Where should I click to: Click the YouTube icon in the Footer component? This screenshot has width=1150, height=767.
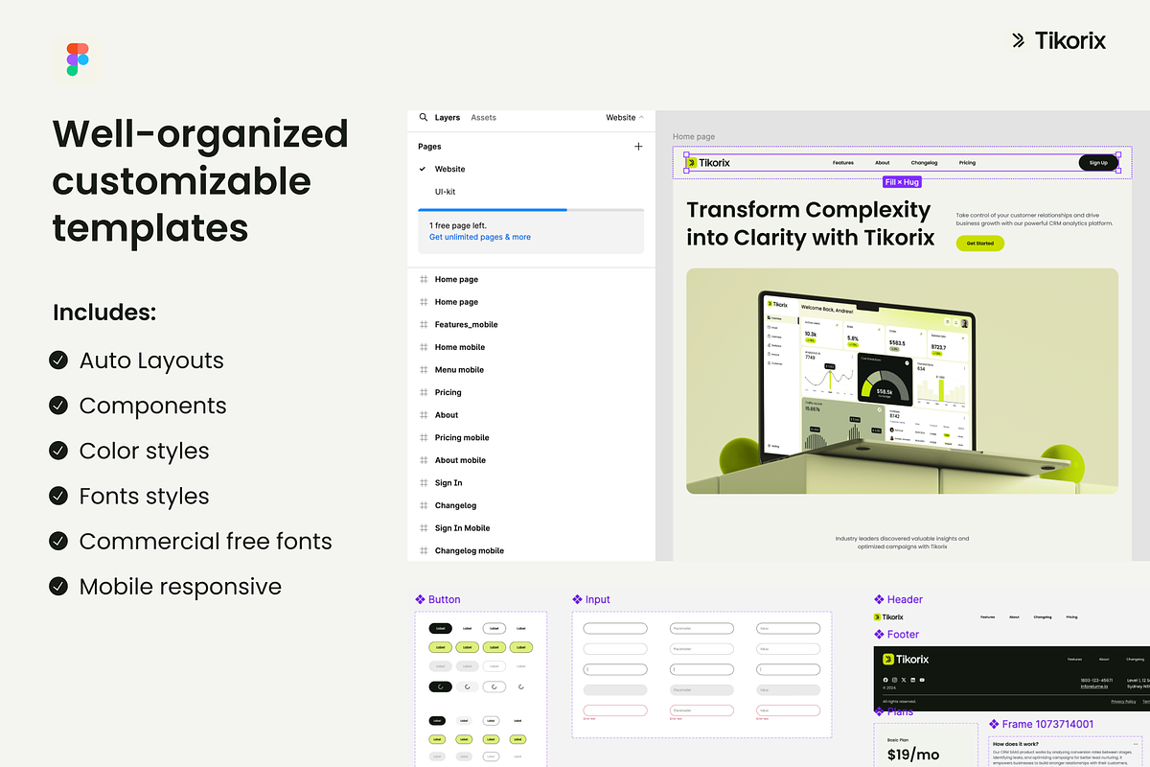coord(923,680)
